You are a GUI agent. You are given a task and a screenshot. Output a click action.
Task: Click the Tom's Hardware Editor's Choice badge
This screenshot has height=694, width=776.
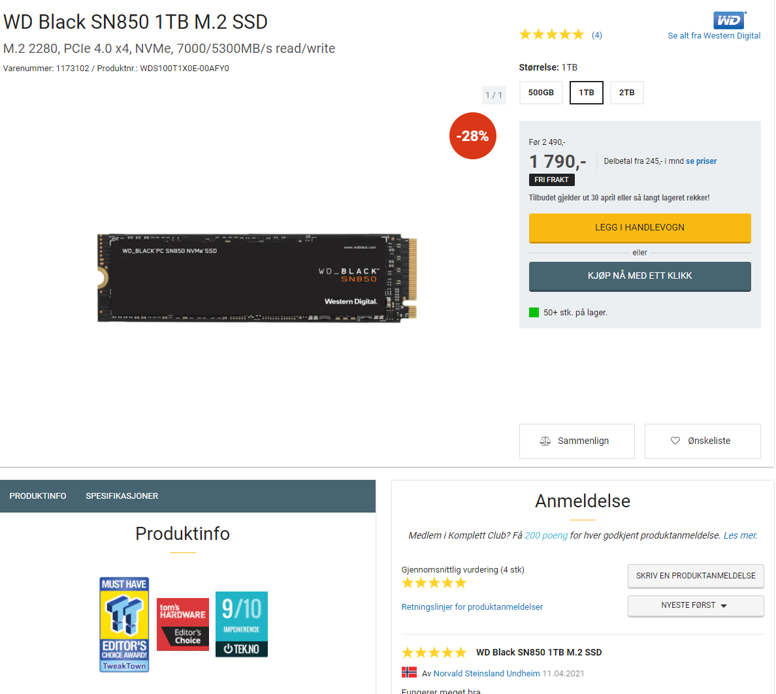[x=183, y=624]
